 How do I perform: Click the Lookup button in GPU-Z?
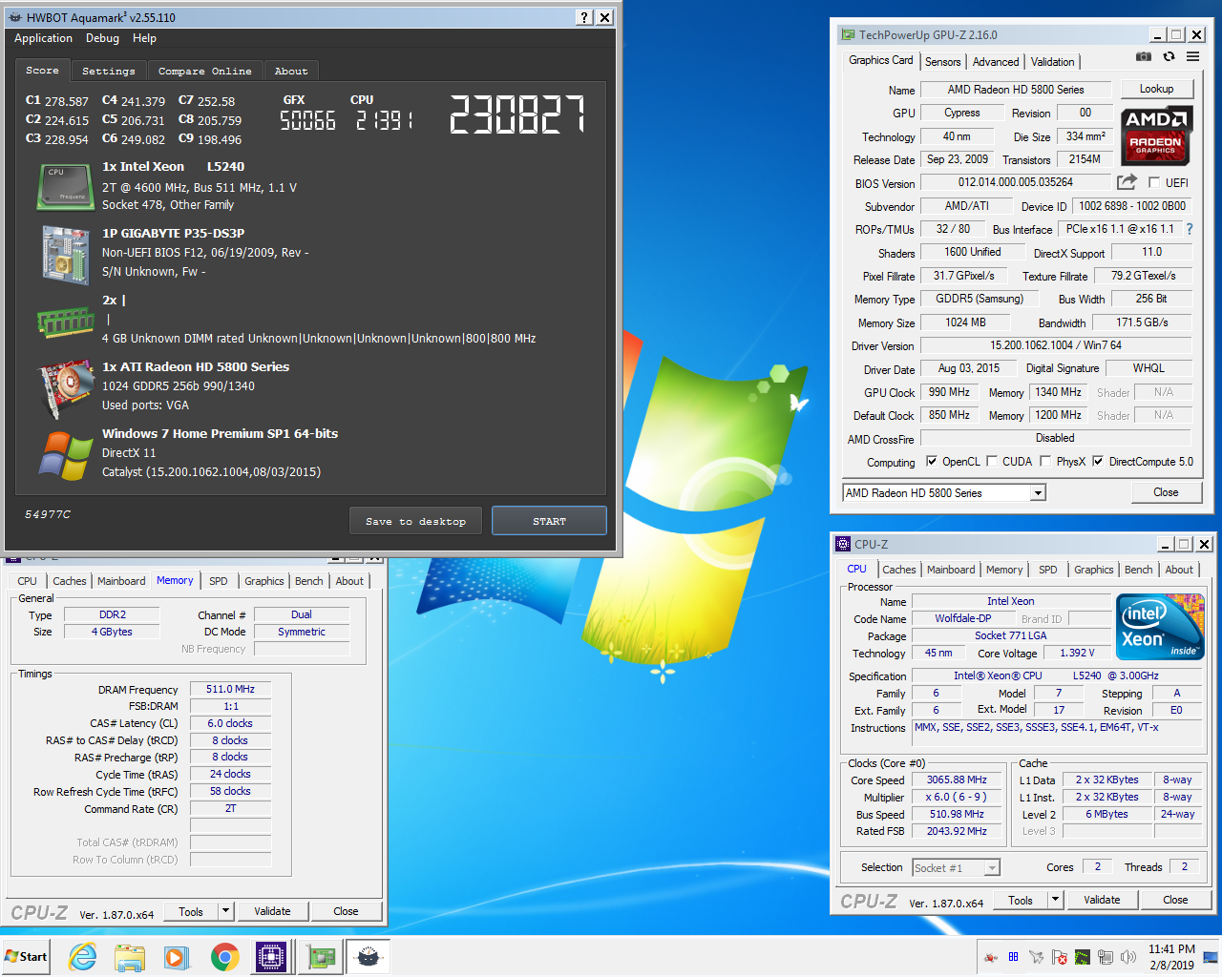click(x=1156, y=89)
